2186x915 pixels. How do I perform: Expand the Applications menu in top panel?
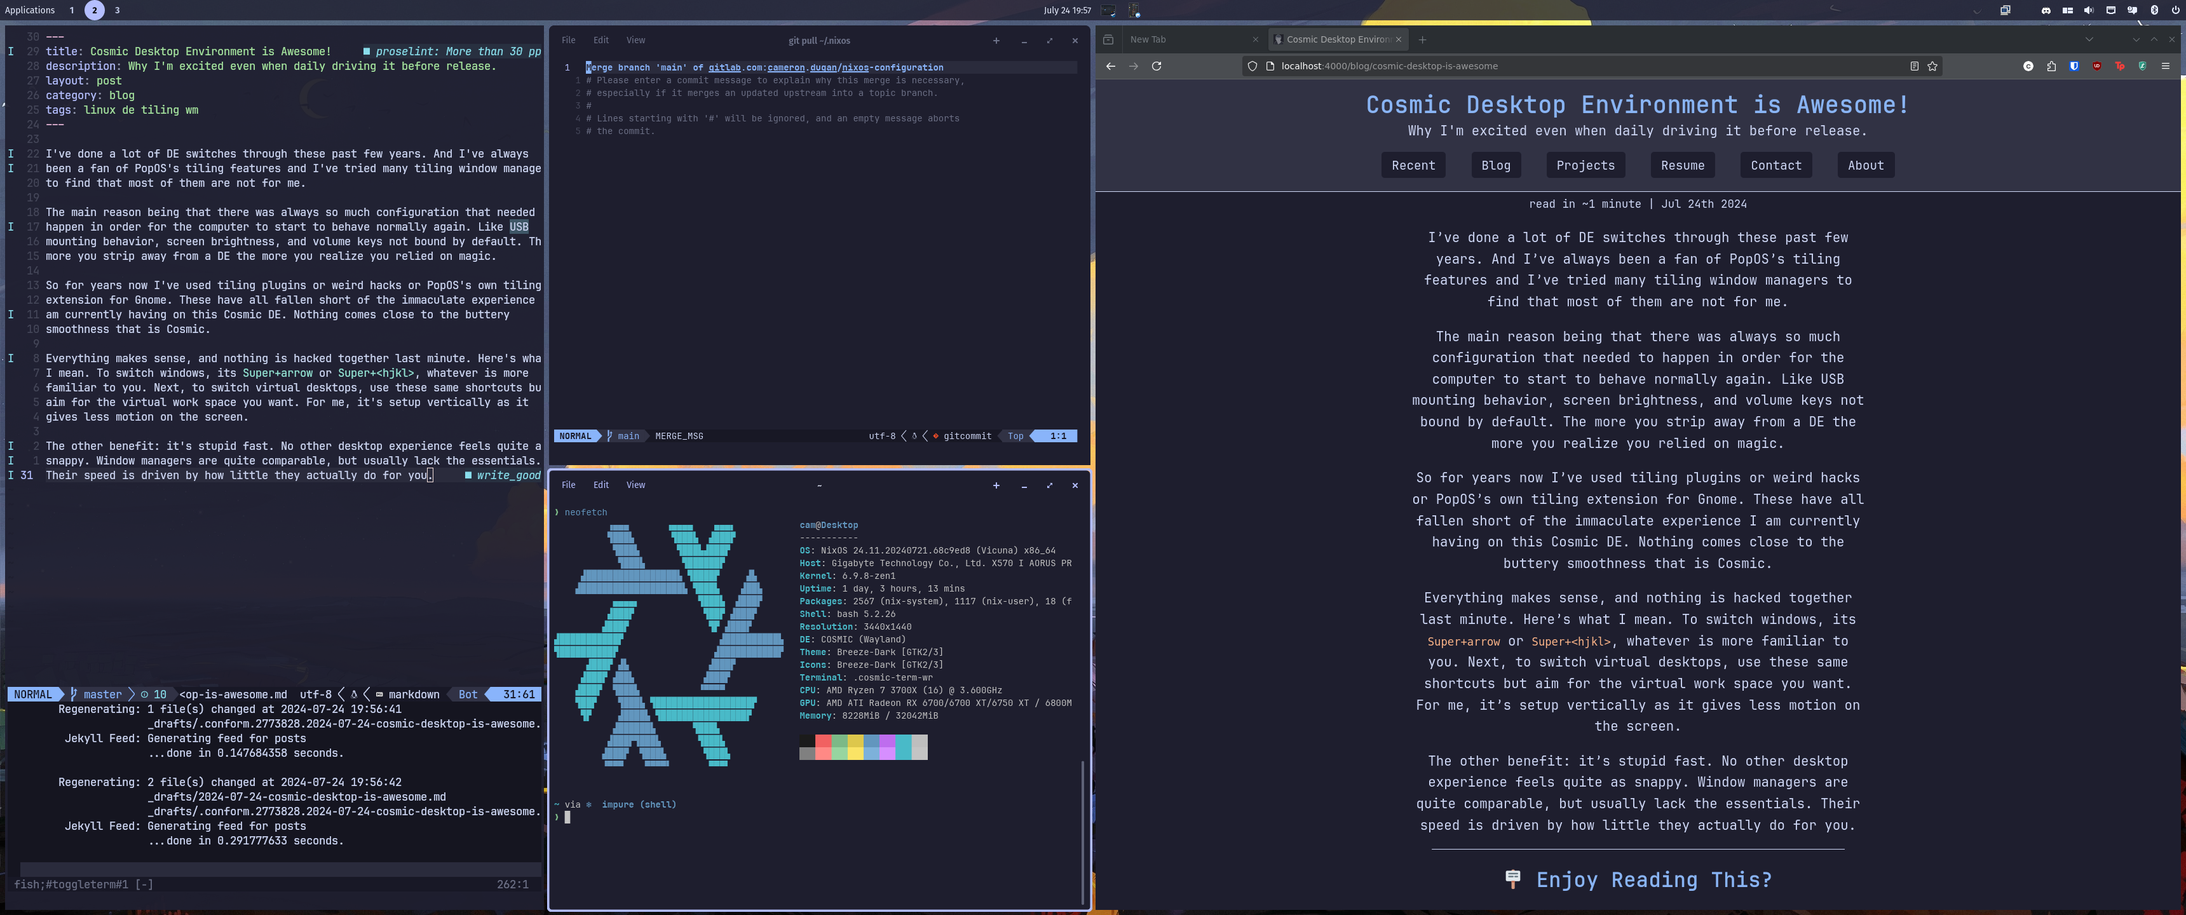[31, 10]
